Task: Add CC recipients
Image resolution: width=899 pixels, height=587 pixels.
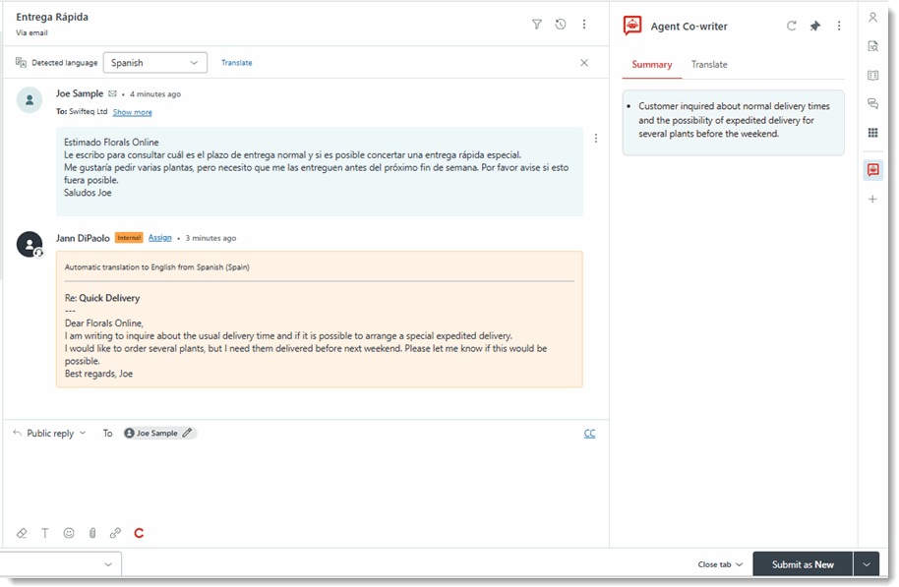Action: (589, 434)
